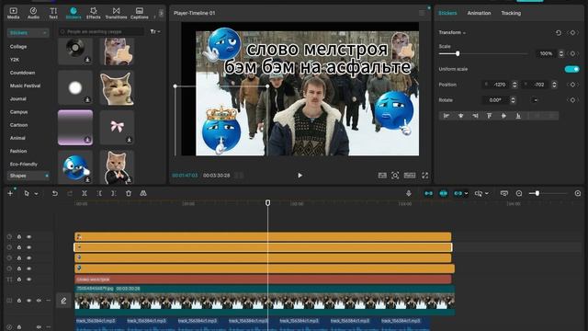Switch to the Animation tab
This screenshot has width=588, height=331.
pos(479,13)
